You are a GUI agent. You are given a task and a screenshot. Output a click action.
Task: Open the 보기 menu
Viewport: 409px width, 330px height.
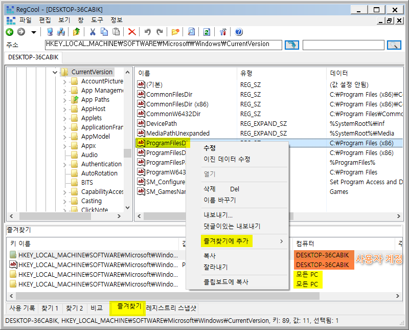tap(64, 20)
